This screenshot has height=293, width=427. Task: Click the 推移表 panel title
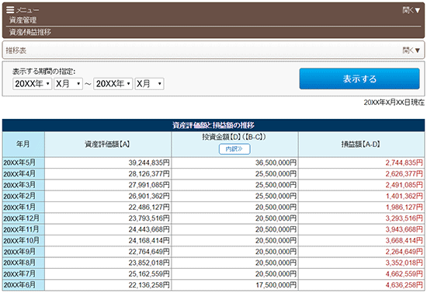(x=16, y=51)
